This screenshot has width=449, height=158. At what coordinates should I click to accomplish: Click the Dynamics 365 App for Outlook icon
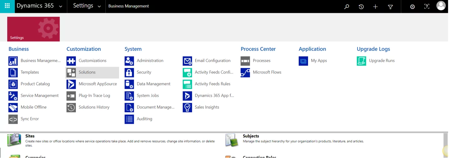187,96
